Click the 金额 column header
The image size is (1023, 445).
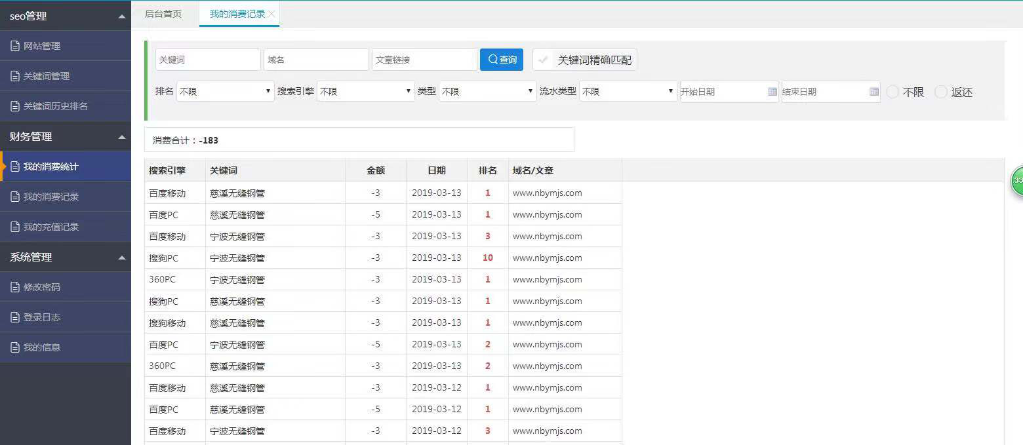(x=376, y=170)
